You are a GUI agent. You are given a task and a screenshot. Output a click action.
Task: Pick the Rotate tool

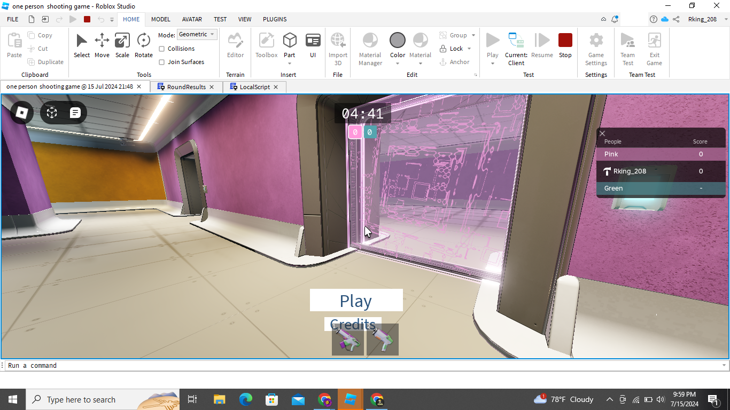[x=143, y=45]
